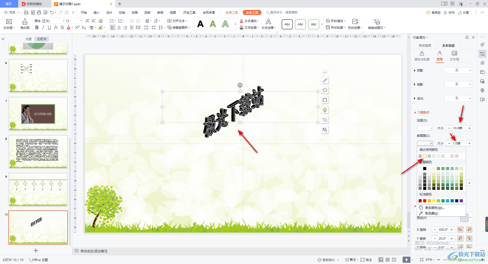Open shape effects (形状效果)
Viewport: 488px width, 264px height.
click(355, 24)
